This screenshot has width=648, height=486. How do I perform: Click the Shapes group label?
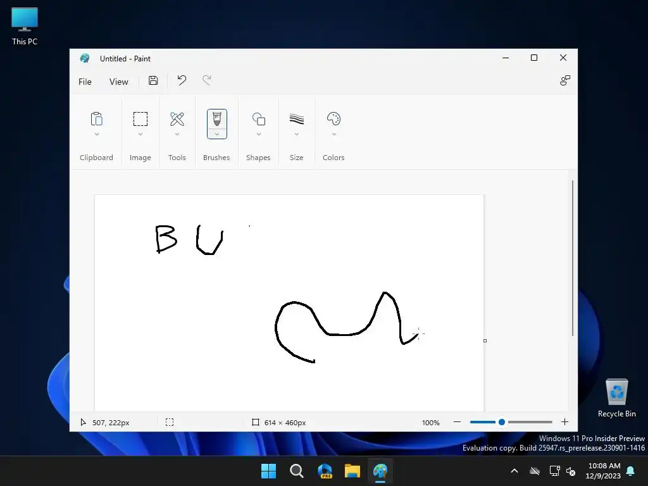click(x=258, y=158)
